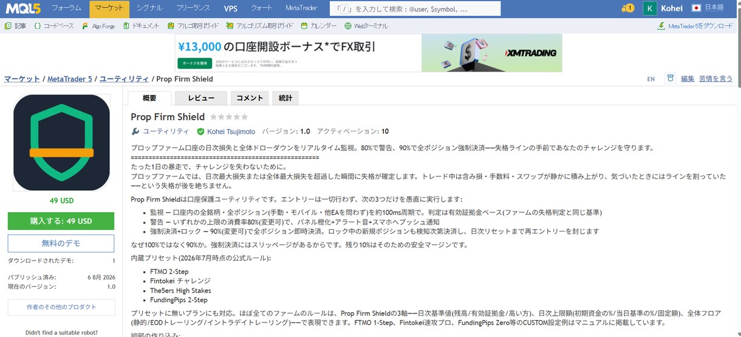Go to ユーティリティ breadcrumb link

pyautogui.click(x=124, y=79)
